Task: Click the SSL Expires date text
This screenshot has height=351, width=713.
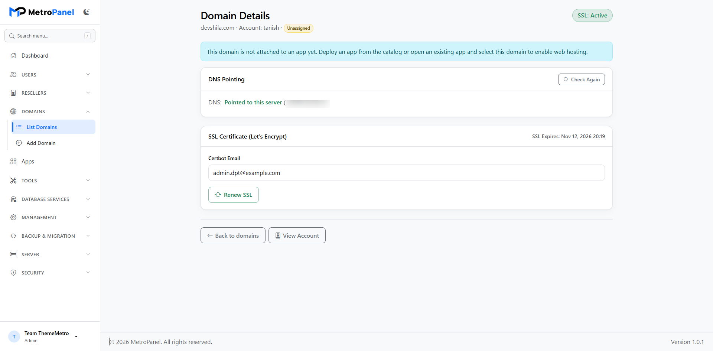Action: tap(569, 137)
